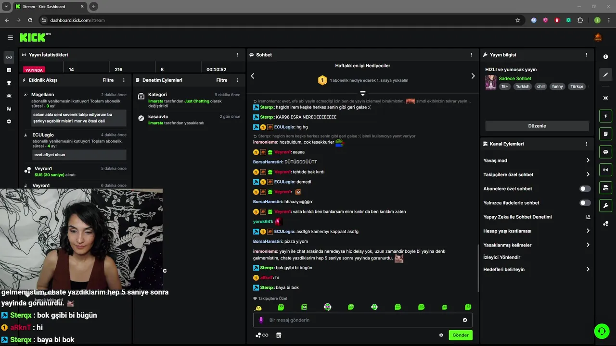Viewport: 616px width, 346px height.
Task: Open three-dot menu of Yayın İstatistikleri panel
Action: [238, 55]
